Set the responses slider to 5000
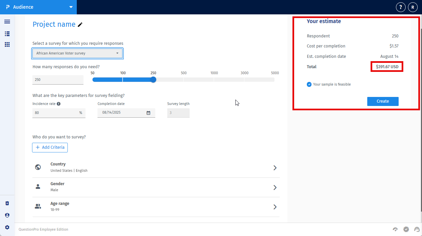 (274, 80)
